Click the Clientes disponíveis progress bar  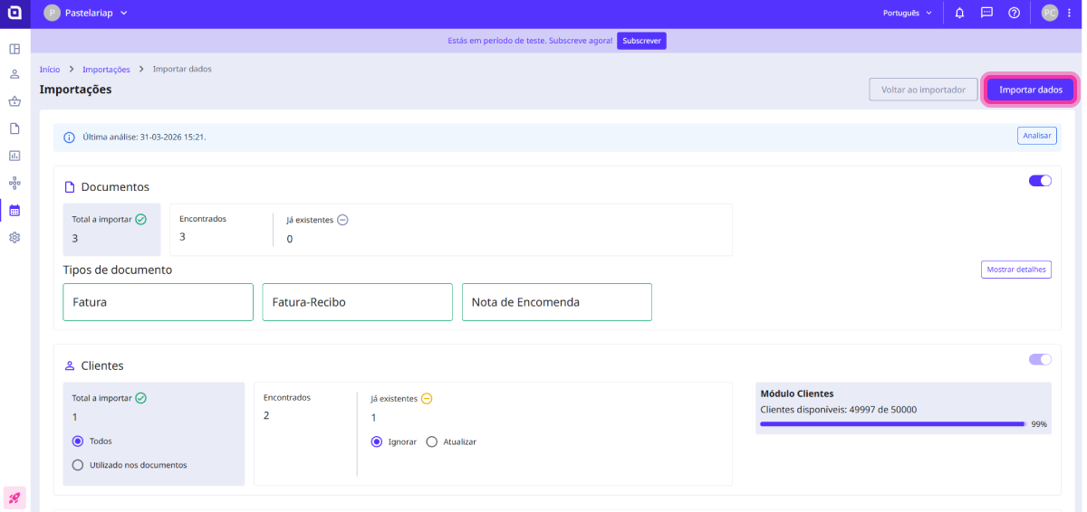(892, 423)
